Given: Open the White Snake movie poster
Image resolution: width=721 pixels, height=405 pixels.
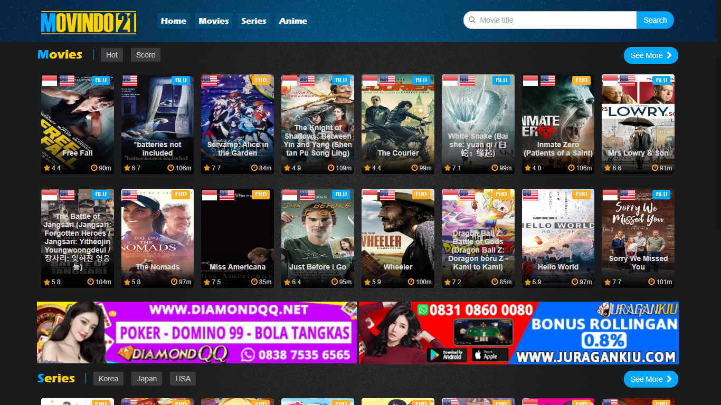Looking at the screenshot, I should [478, 124].
